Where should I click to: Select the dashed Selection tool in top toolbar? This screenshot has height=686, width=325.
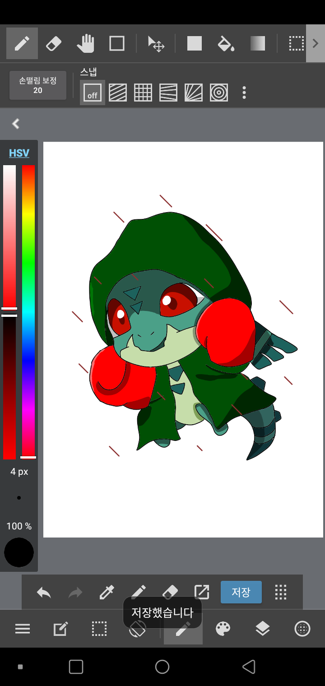(x=297, y=44)
